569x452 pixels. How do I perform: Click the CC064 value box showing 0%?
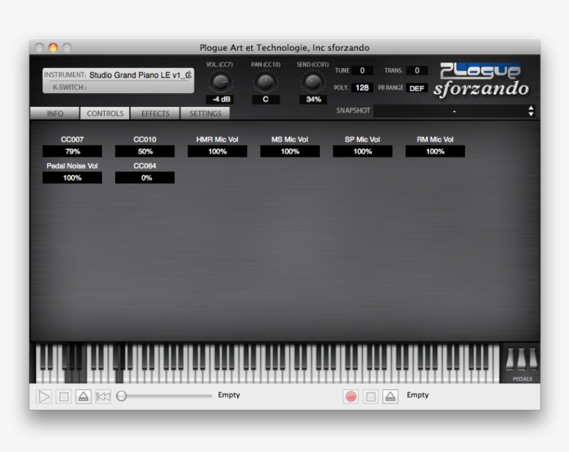(145, 178)
